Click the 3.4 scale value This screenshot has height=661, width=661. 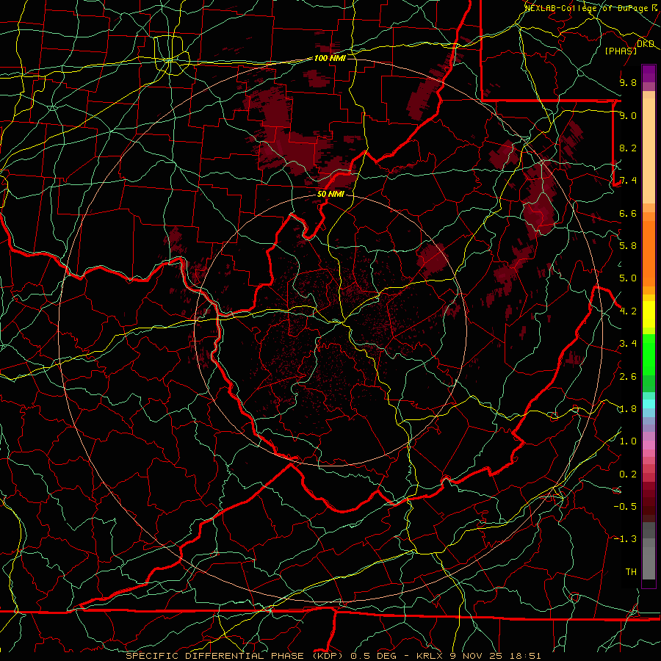(628, 344)
